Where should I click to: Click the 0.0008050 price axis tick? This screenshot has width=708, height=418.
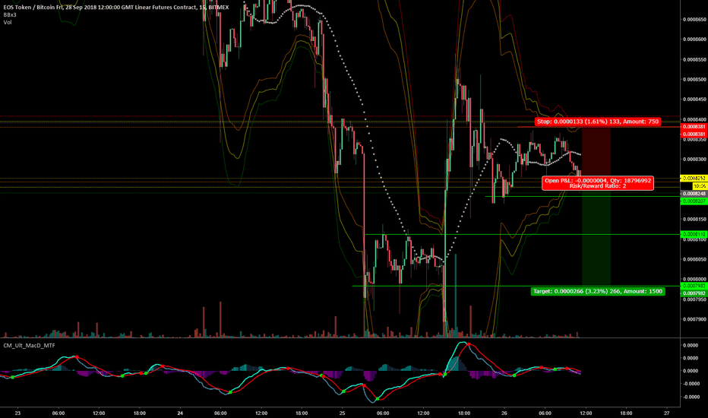click(x=694, y=259)
